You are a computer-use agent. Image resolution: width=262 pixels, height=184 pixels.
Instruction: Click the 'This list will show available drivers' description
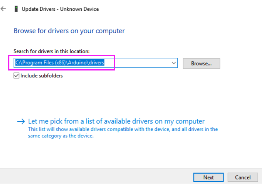(x=123, y=129)
